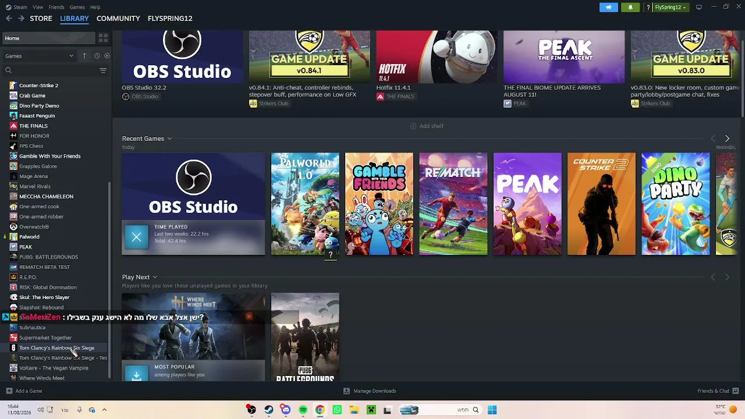The height and width of the screenshot is (419, 745).
Task: Click the blue download button on Where Winds Meet card
Action: (x=136, y=374)
